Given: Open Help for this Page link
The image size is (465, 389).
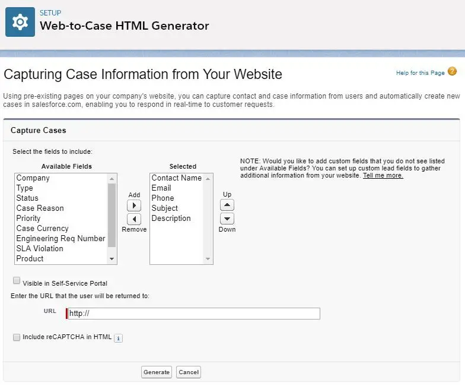Looking at the screenshot, I should pyautogui.click(x=420, y=72).
